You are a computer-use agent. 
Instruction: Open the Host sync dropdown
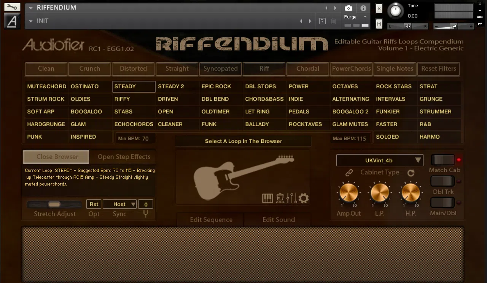pos(119,204)
